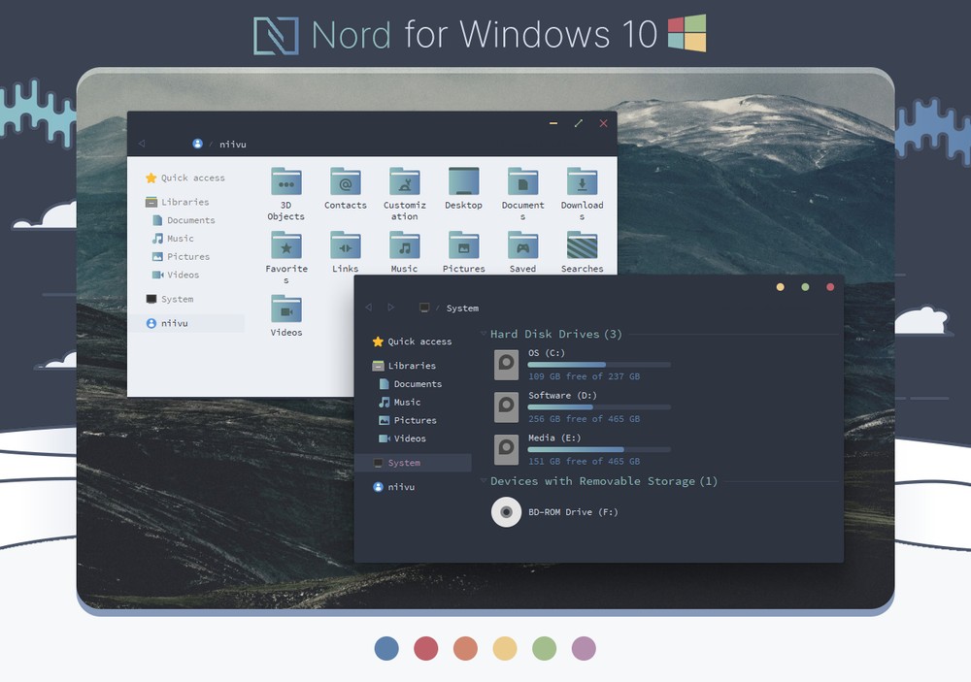The height and width of the screenshot is (682, 971).
Task: Select Quick access in dark window sidebar
Action: pos(419,341)
